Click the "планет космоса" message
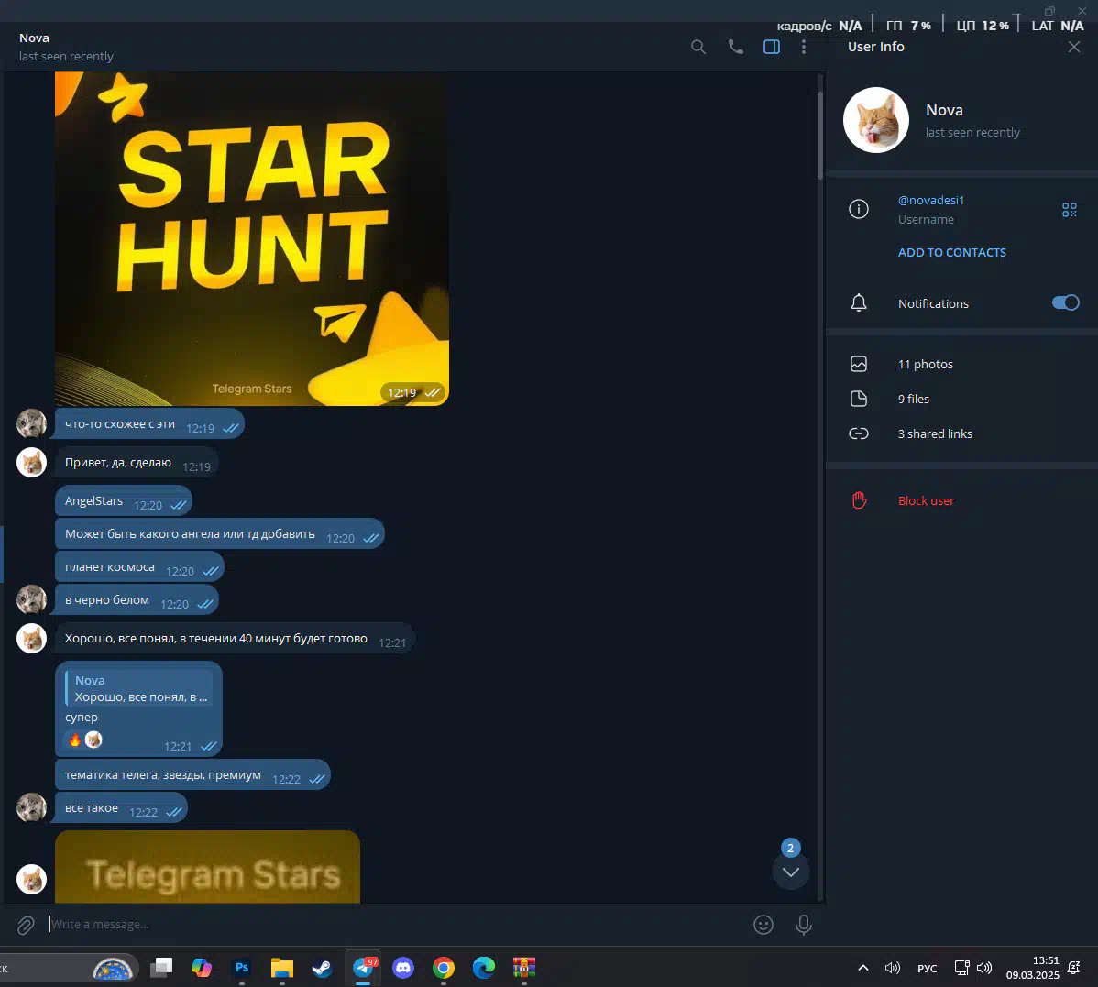 [139, 567]
